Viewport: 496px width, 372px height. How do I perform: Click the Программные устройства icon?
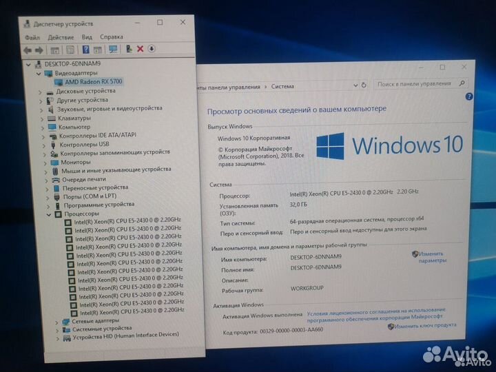tap(58, 205)
